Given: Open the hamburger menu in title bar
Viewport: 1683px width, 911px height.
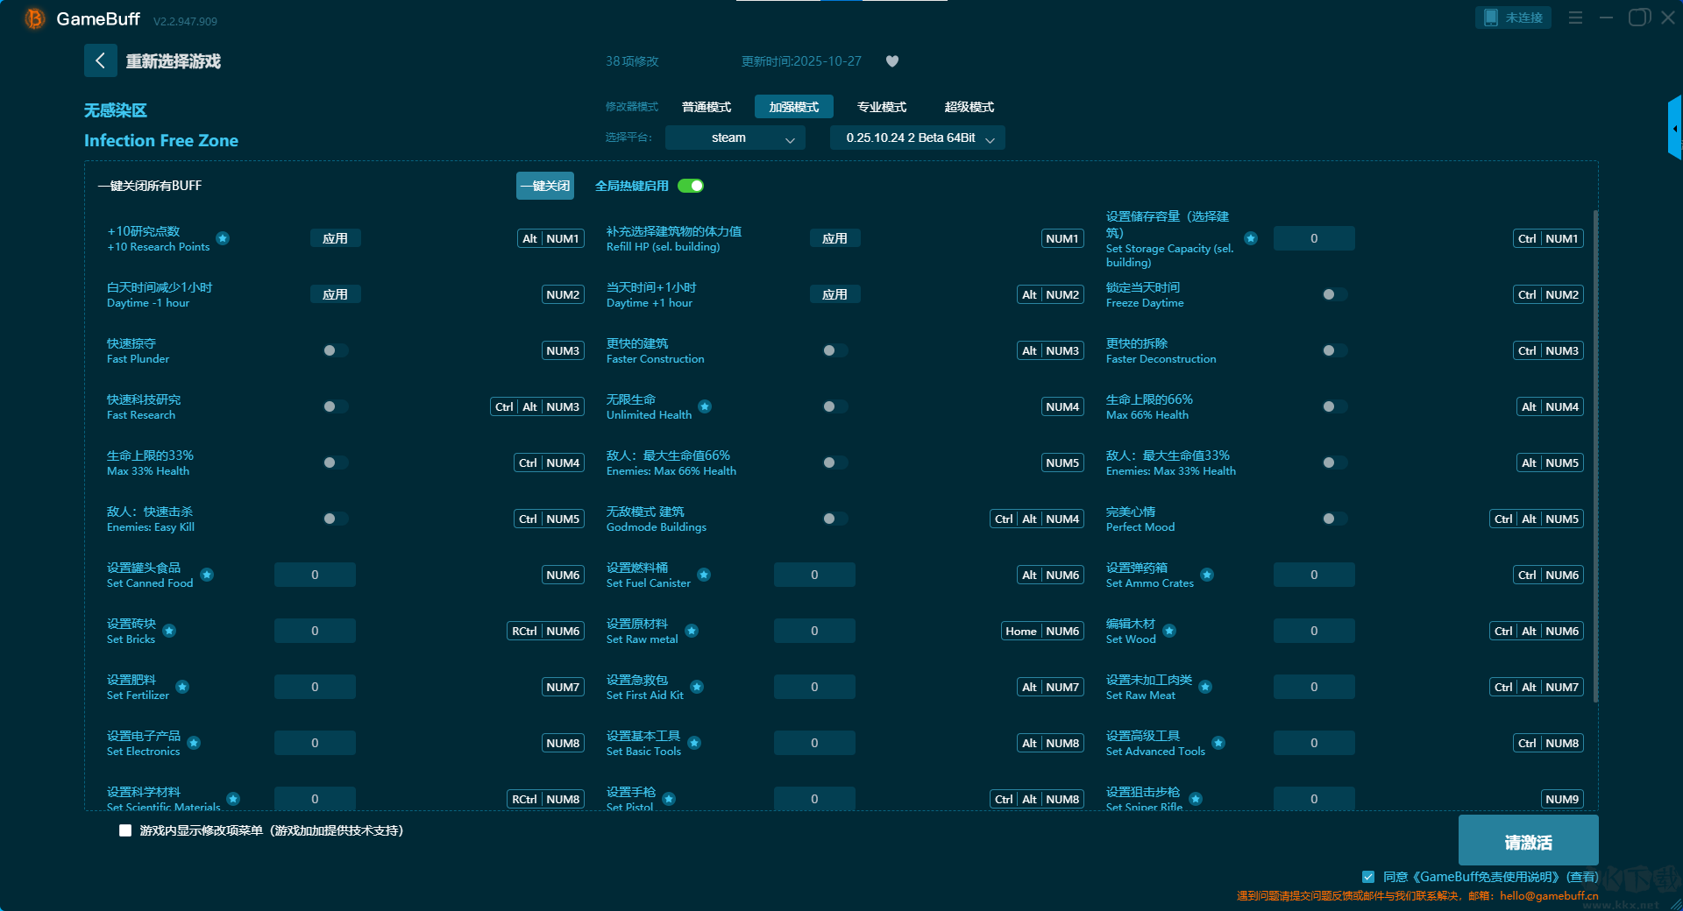Looking at the screenshot, I should tap(1575, 18).
